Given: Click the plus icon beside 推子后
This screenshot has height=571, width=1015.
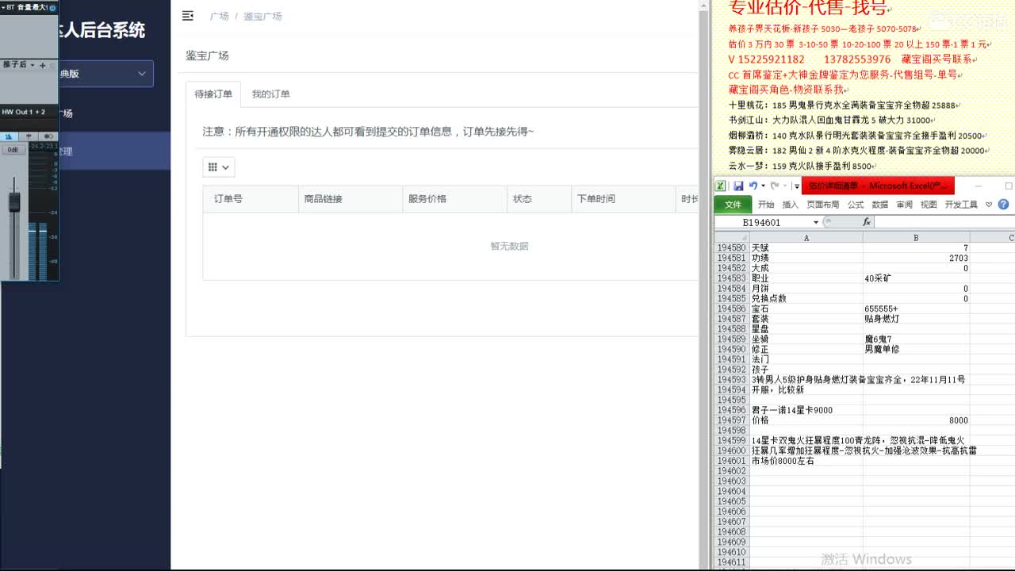Looking at the screenshot, I should [42, 65].
